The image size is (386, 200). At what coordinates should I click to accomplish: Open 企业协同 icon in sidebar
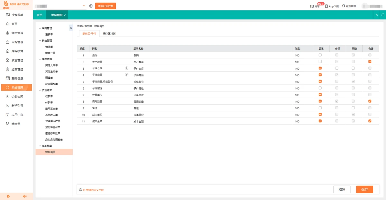coord(8,97)
